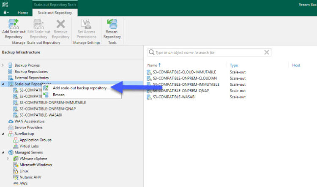Open WAN Accelerators node icon

pos(11,121)
